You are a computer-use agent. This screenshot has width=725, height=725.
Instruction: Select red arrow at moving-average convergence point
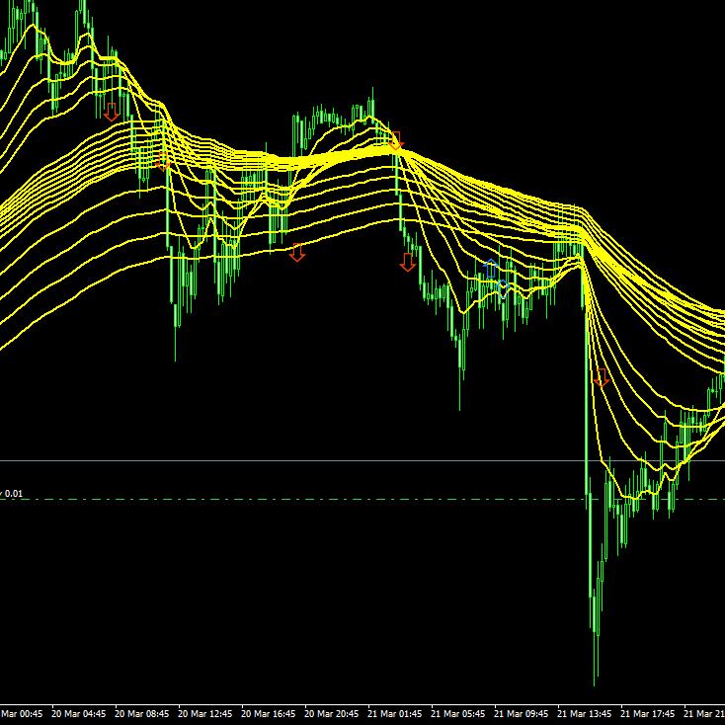(396, 140)
